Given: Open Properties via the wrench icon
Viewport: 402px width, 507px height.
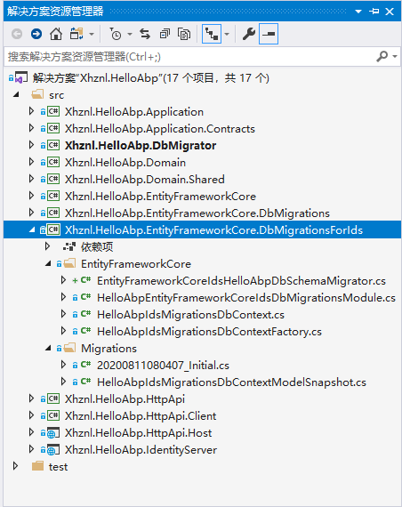Looking at the screenshot, I should tap(249, 34).
